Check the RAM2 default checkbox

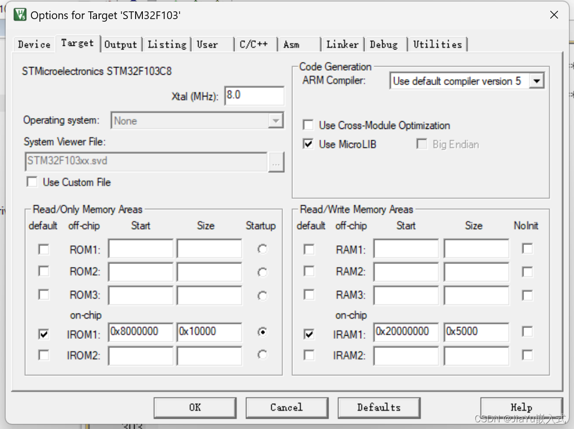pyautogui.click(x=309, y=272)
